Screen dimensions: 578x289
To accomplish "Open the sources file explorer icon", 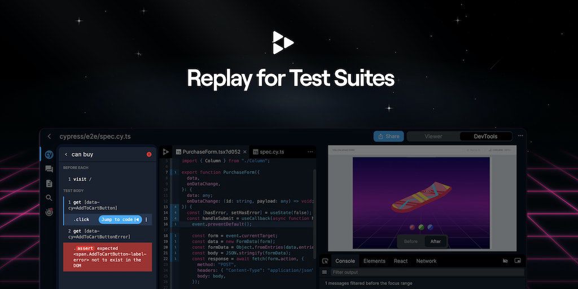I will point(49,183).
